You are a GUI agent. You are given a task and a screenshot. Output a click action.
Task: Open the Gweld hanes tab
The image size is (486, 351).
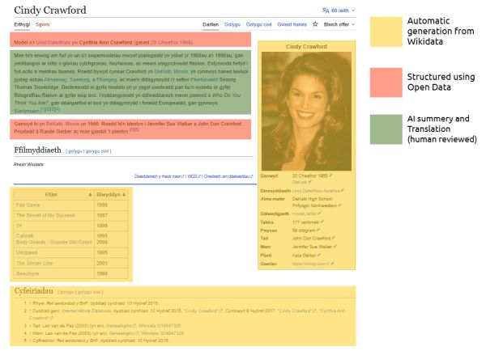(x=289, y=25)
